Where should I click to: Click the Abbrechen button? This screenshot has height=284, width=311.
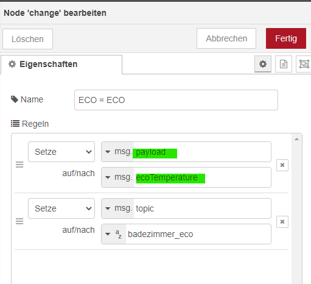coord(226,38)
